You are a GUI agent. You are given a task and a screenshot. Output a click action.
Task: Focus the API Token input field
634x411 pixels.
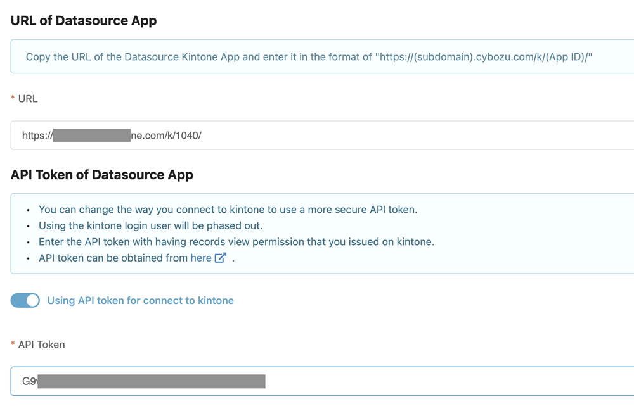(x=322, y=381)
